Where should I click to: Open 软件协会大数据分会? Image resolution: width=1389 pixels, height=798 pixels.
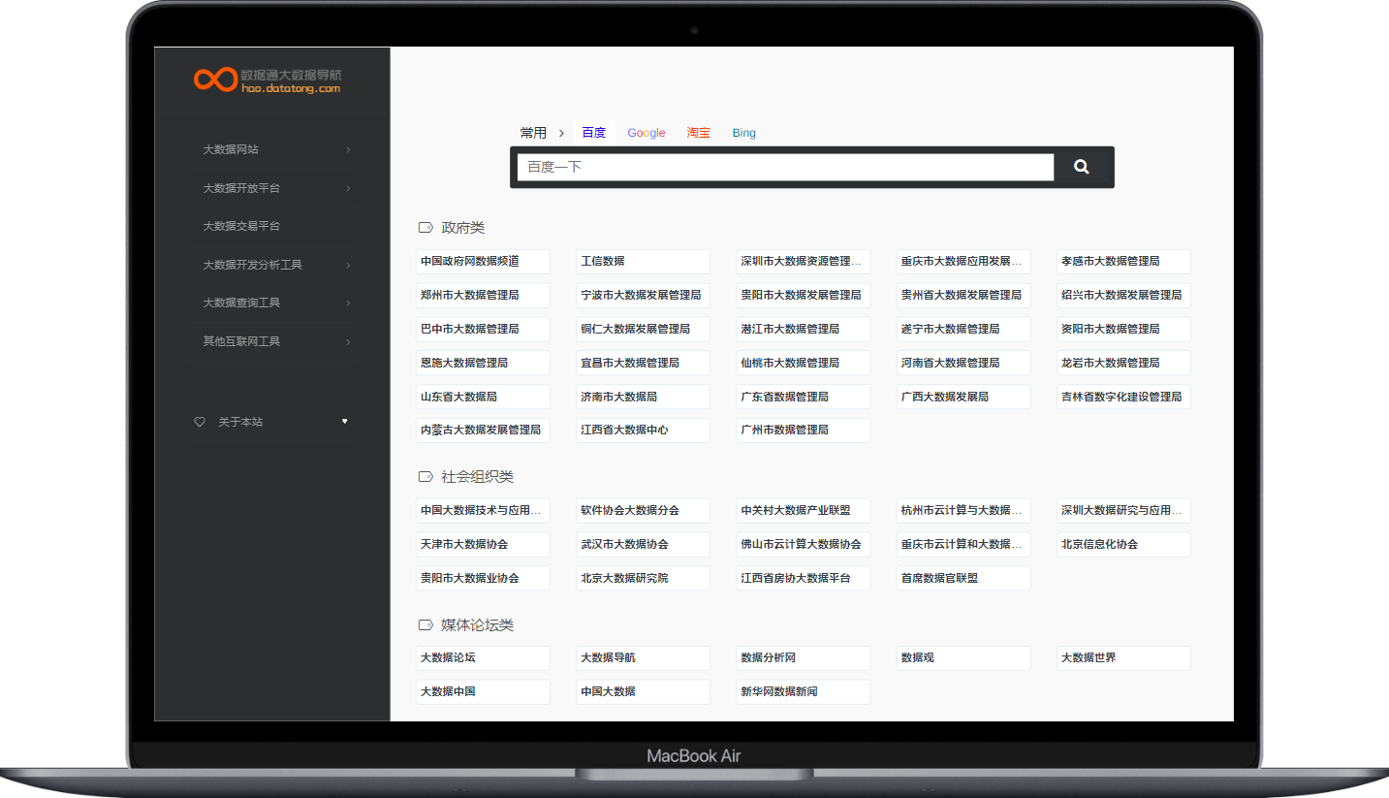coord(643,510)
